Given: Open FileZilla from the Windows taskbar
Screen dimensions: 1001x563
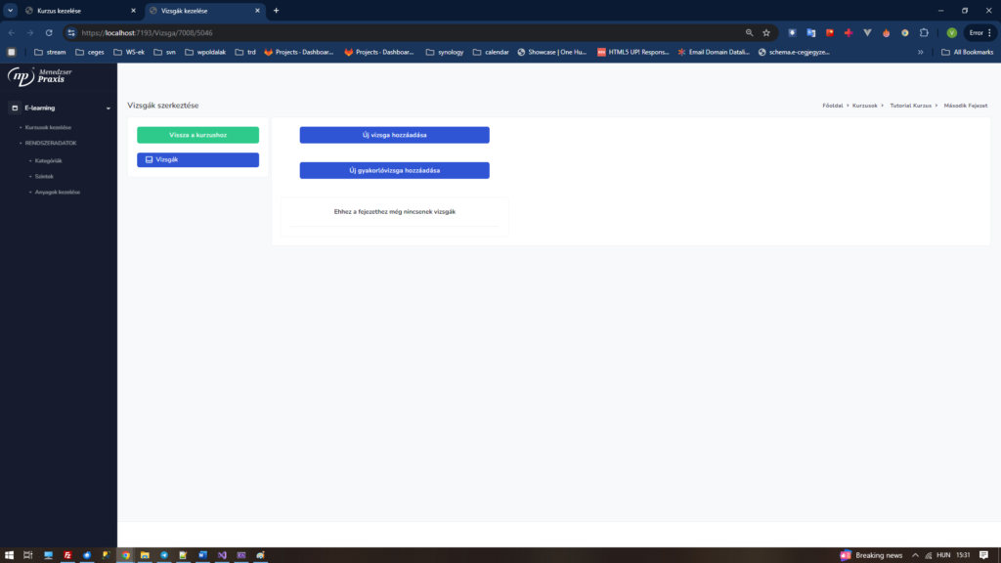Looking at the screenshot, I should (x=67, y=554).
